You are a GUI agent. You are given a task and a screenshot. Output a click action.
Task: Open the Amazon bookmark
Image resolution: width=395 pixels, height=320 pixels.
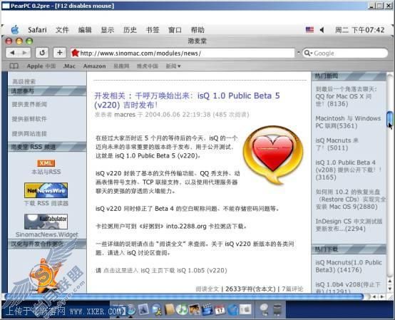(x=94, y=66)
